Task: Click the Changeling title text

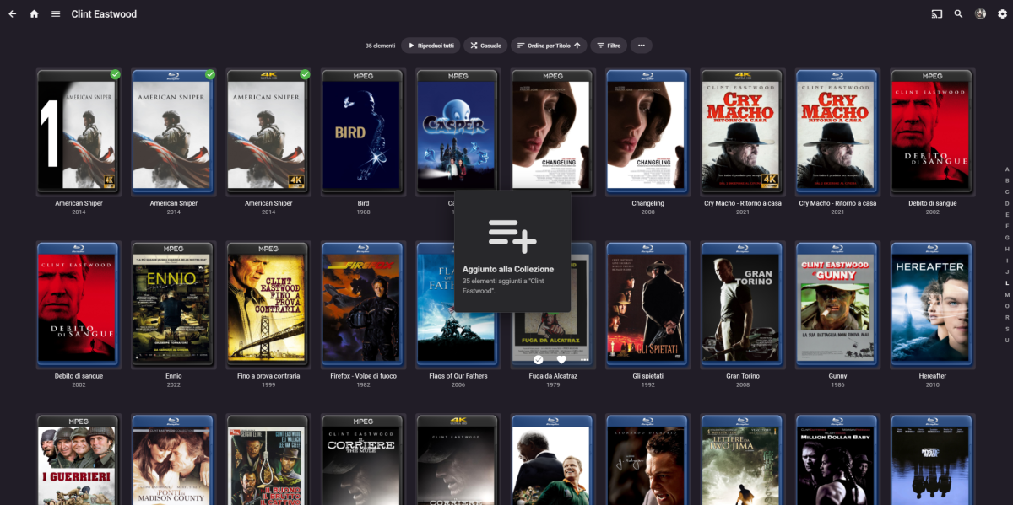Action: pyautogui.click(x=647, y=203)
